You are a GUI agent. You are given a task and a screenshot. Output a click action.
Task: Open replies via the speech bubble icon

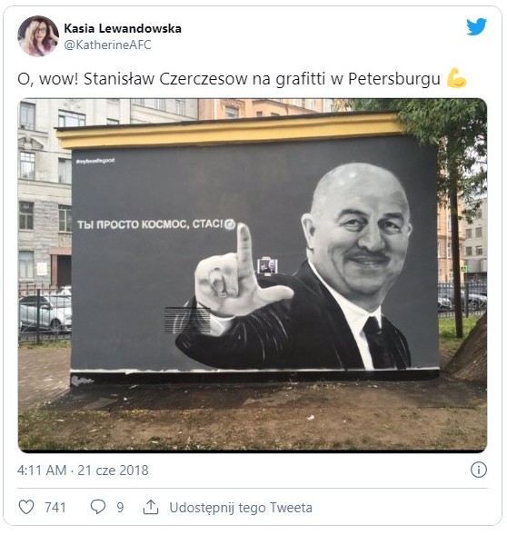tap(98, 507)
